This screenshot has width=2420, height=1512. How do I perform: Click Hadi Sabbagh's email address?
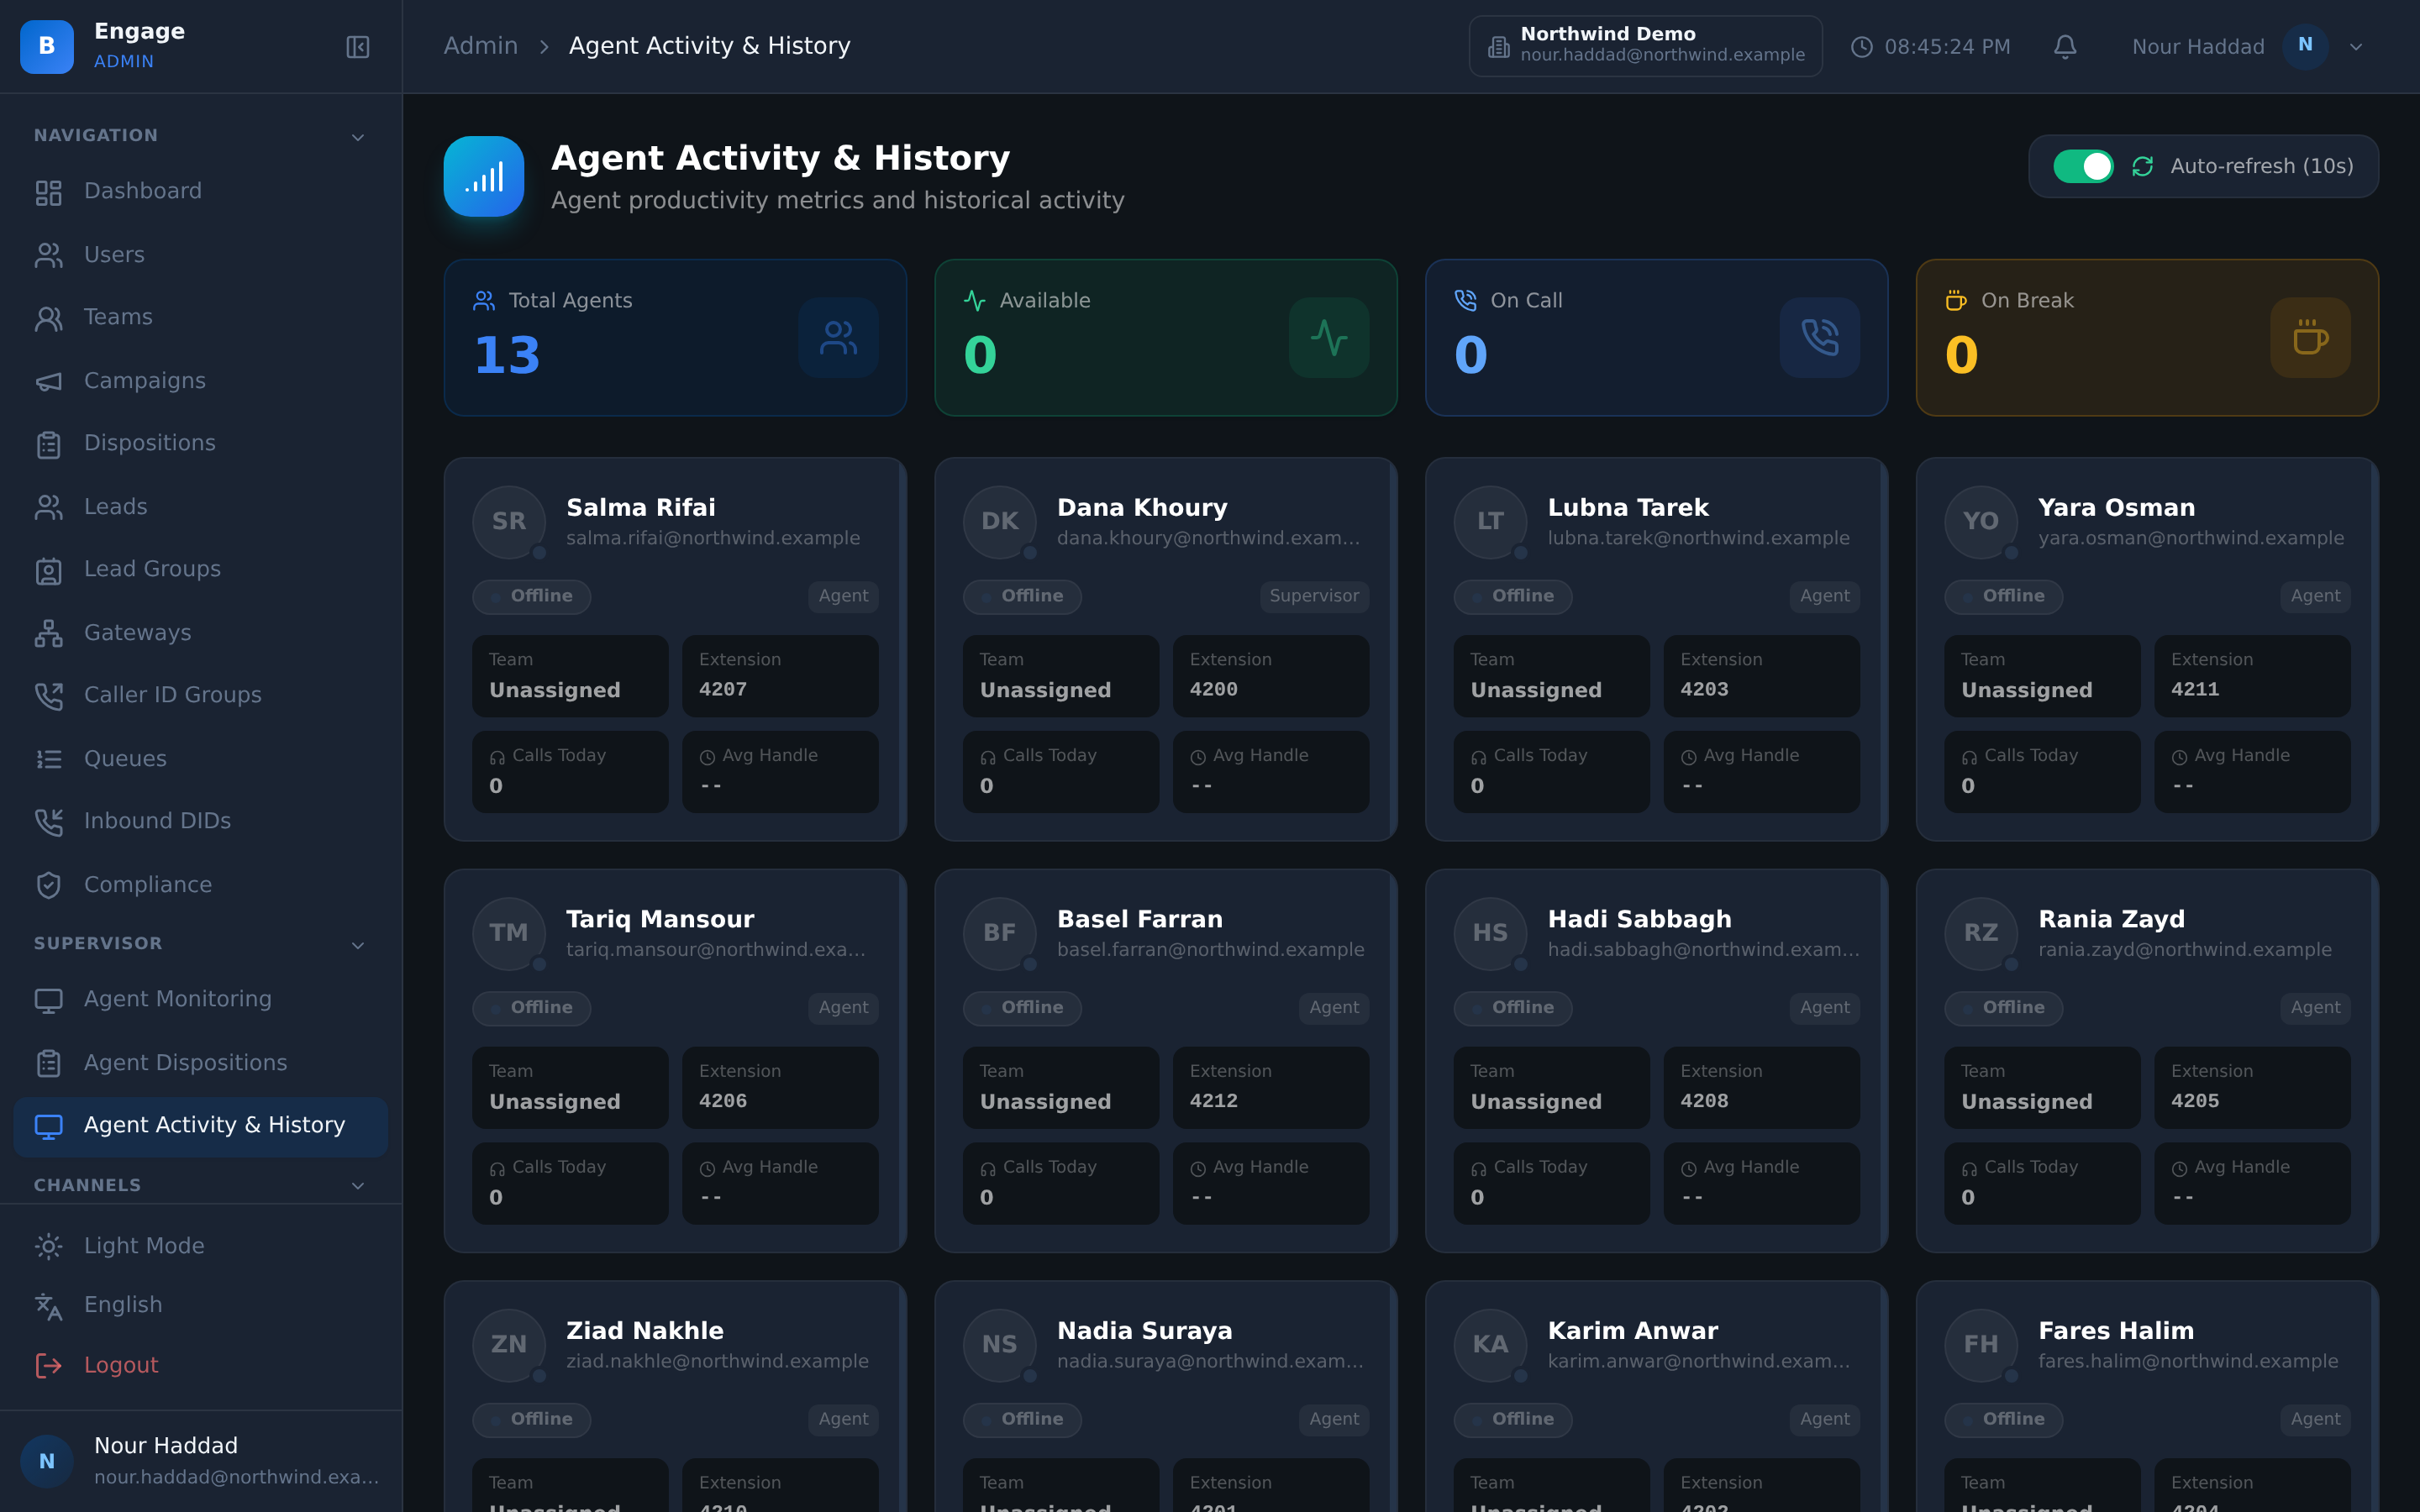1703,950
